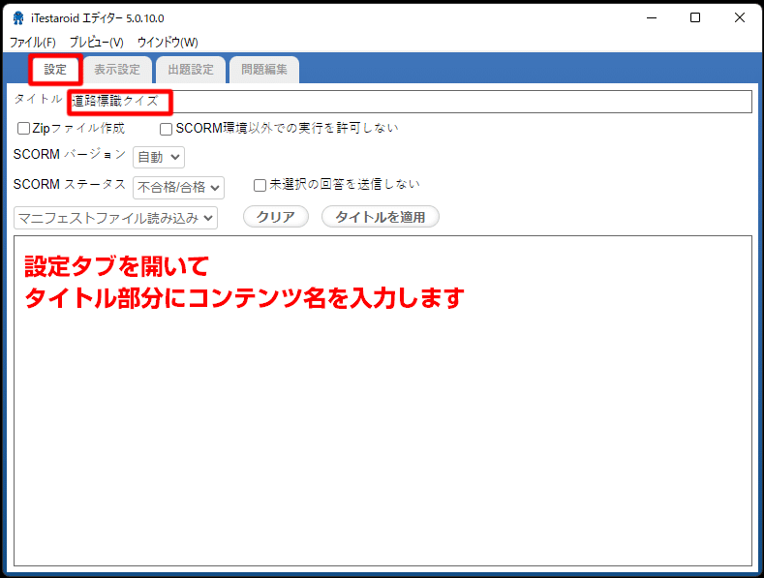The width and height of the screenshot is (764, 578).
Task: Close the iTestaroid editor window
Action: [x=740, y=18]
